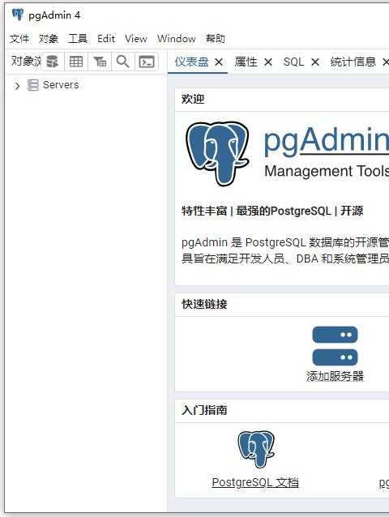Open the 文件 menu

click(19, 39)
